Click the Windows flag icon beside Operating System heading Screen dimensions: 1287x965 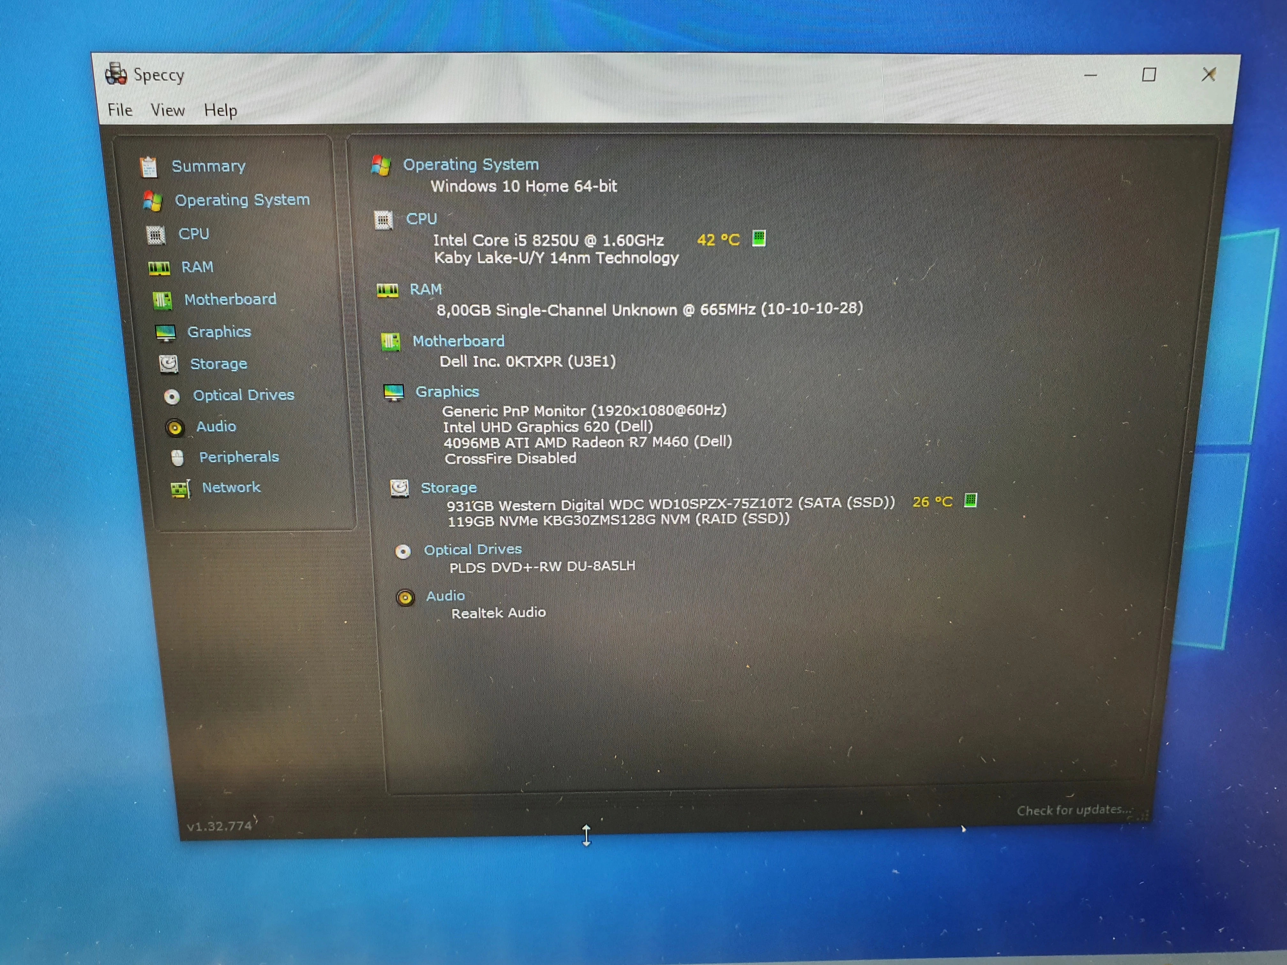click(380, 166)
